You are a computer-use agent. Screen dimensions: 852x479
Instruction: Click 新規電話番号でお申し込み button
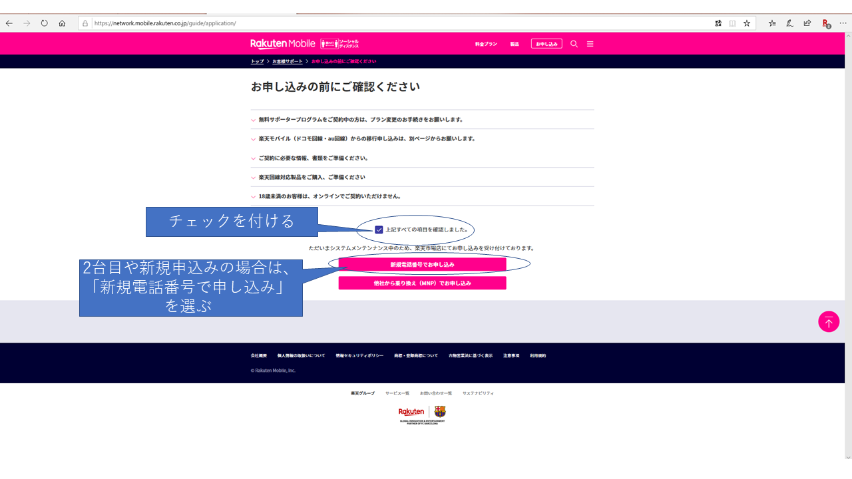(x=422, y=265)
